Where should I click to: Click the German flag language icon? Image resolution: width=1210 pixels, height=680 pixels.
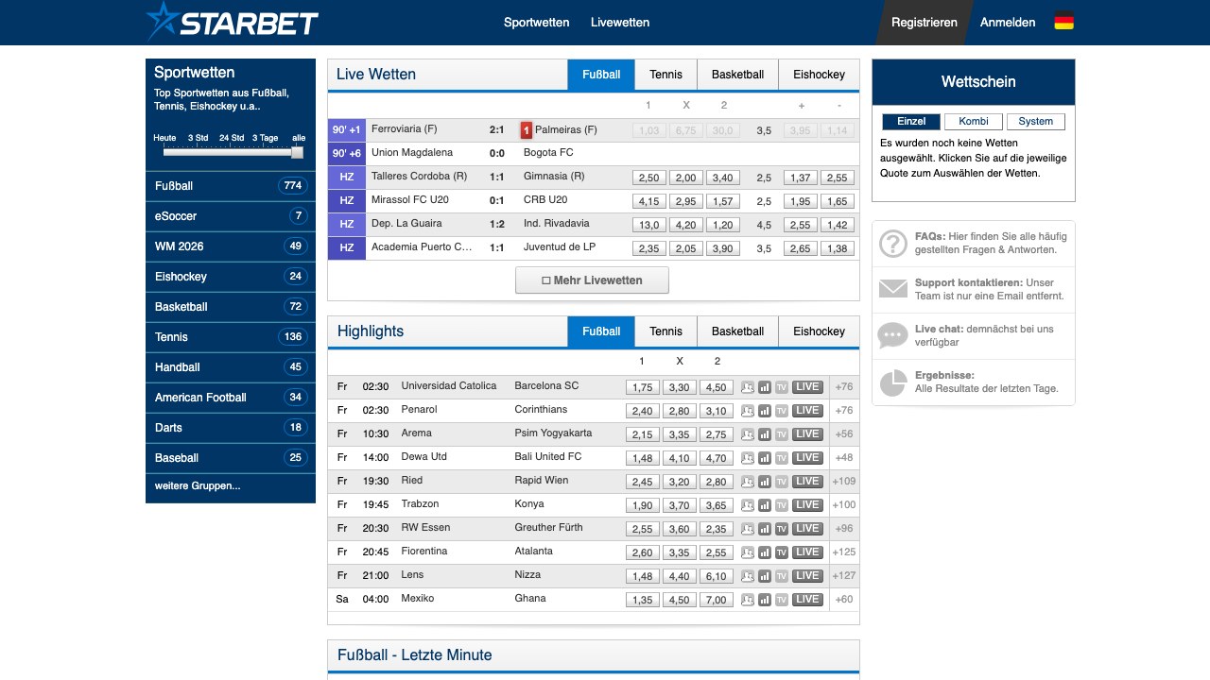pyautogui.click(x=1064, y=21)
